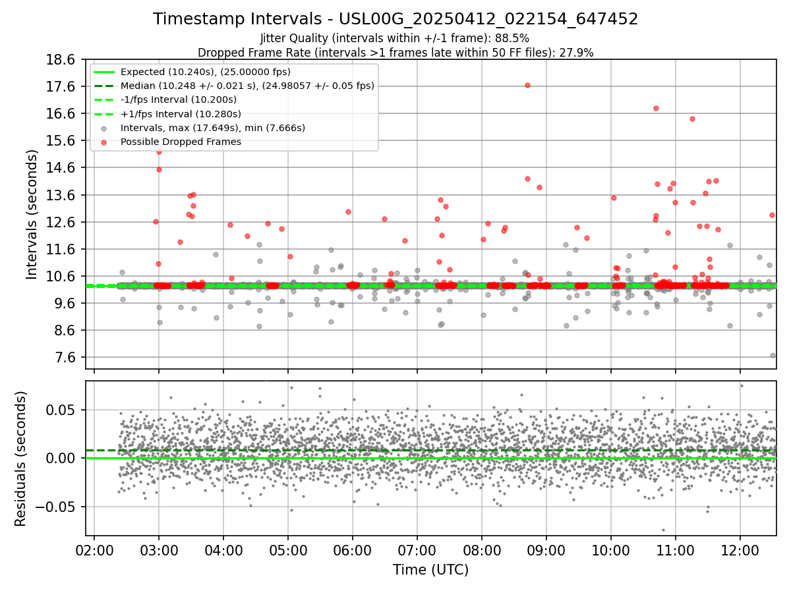Select the 'Jitter Quality' 88.5% subtitle line
This screenshot has height=593, width=791.
point(395,39)
